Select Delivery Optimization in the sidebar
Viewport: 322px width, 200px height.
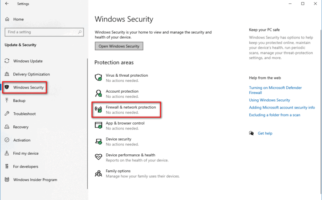click(31, 74)
